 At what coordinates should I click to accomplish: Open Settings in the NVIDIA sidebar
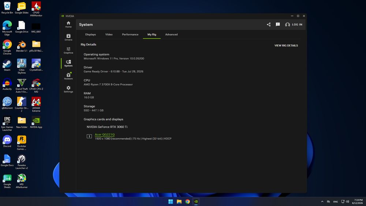68,89
